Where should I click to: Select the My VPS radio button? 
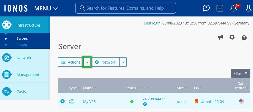tap(62, 101)
